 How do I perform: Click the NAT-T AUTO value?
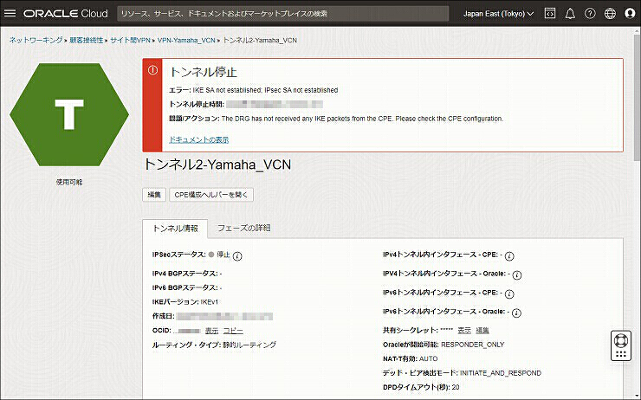(429, 358)
